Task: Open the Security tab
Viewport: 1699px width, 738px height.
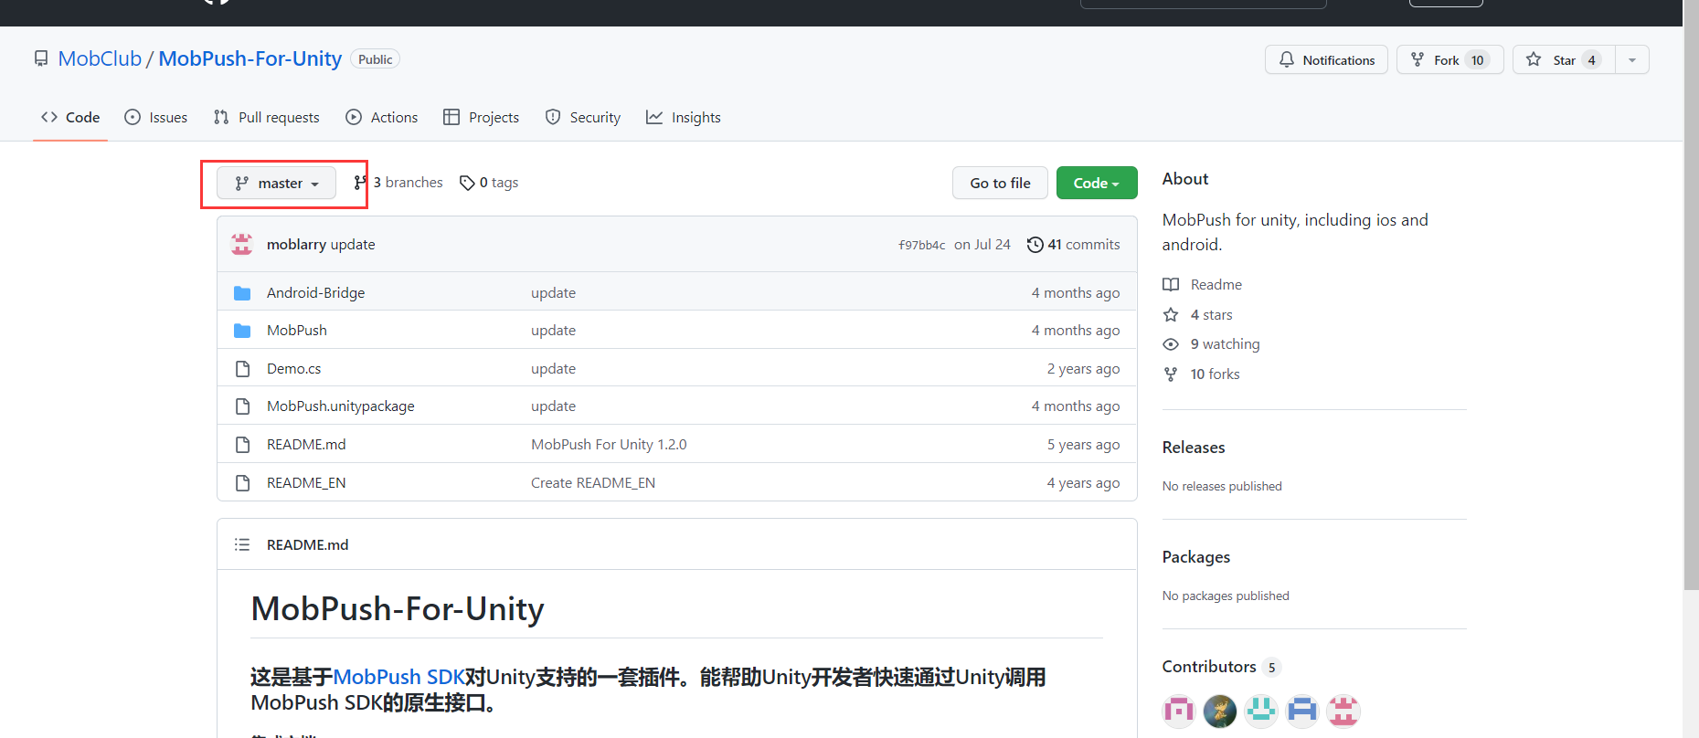Action: click(x=583, y=117)
